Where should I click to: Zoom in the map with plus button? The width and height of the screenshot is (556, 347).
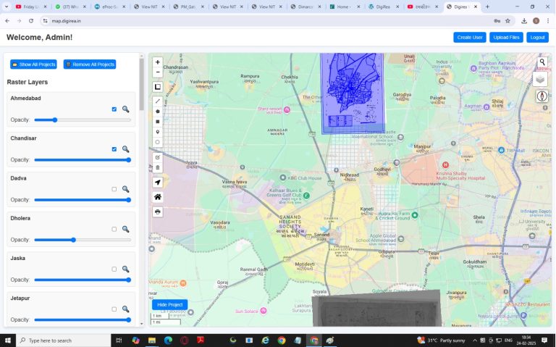[x=158, y=62]
